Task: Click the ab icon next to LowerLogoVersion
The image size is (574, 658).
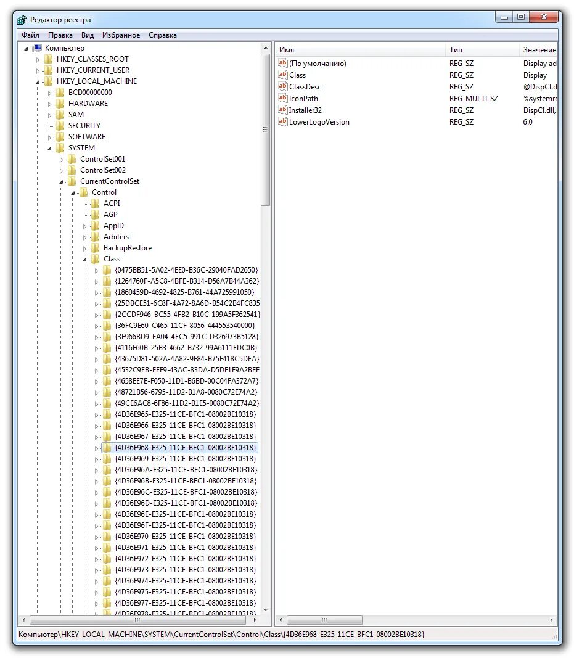Action: click(x=282, y=121)
